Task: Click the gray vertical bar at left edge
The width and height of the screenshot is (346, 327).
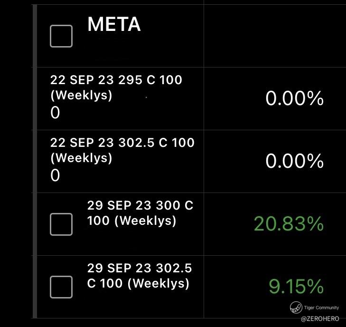Action: click(35, 162)
